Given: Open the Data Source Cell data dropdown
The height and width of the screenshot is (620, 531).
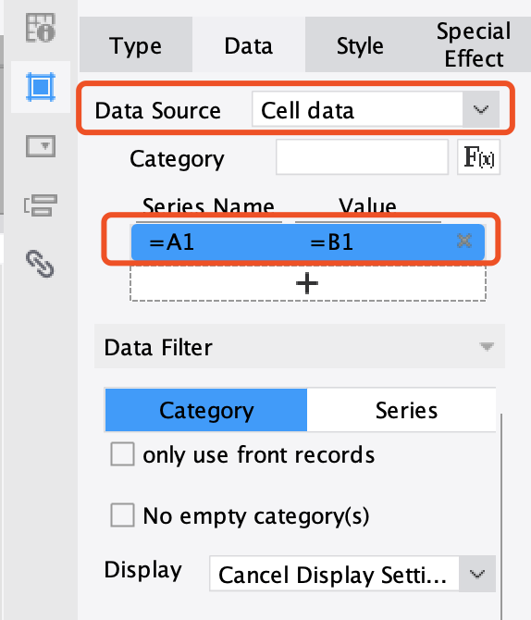Looking at the screenshot, I should point(376,109).
